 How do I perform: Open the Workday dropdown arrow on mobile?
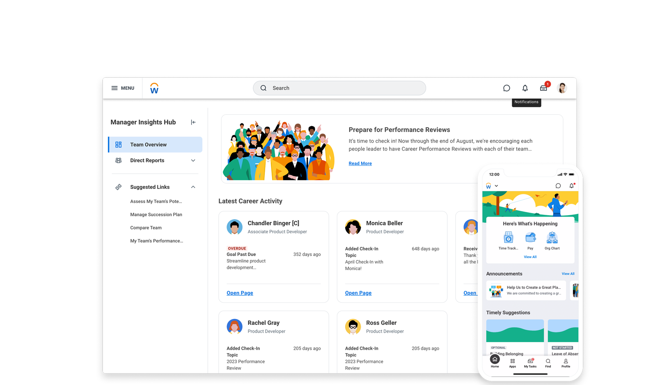497,186
